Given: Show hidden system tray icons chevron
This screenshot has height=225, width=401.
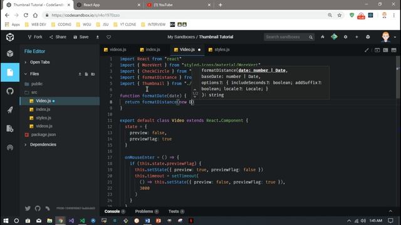Looking at the screenshot, I should 349,221.
